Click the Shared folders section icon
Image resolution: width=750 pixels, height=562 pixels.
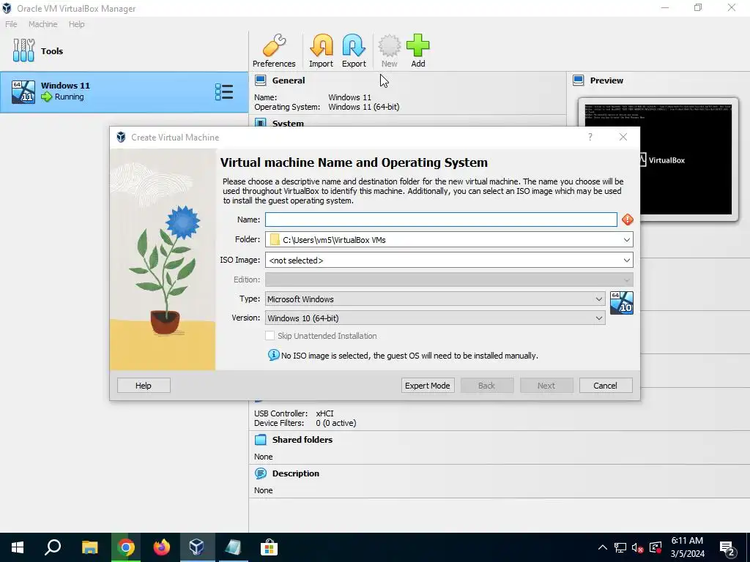[x=260, y=440]
